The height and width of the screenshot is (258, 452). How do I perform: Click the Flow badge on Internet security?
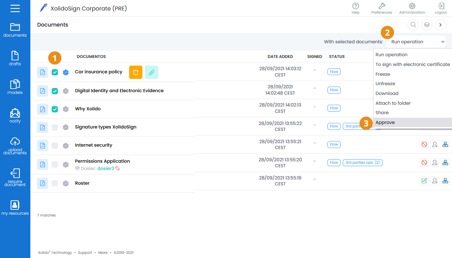point(334,144)
